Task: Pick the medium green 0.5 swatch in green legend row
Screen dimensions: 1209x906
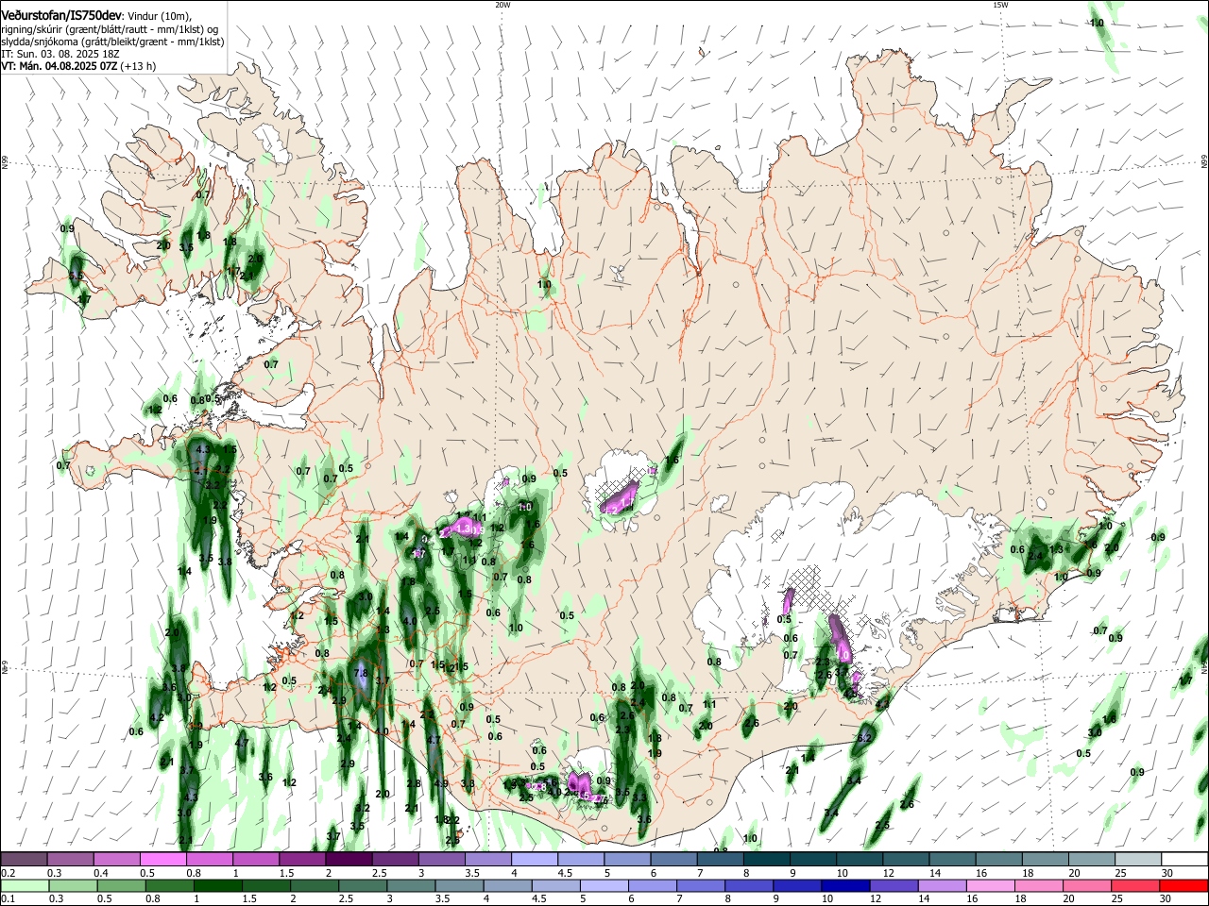Action: pos(121,886)
